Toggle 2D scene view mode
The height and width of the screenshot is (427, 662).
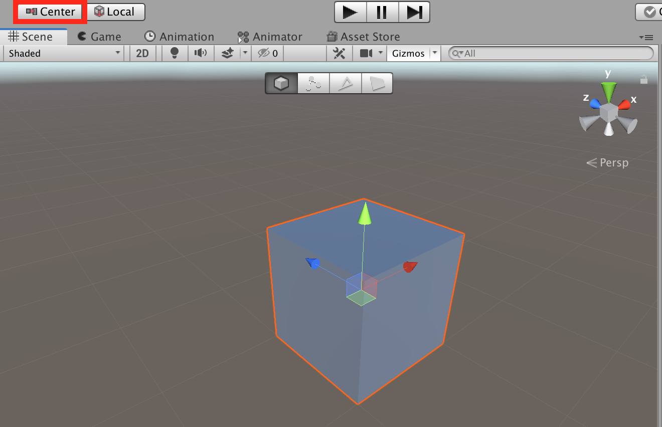142,53
